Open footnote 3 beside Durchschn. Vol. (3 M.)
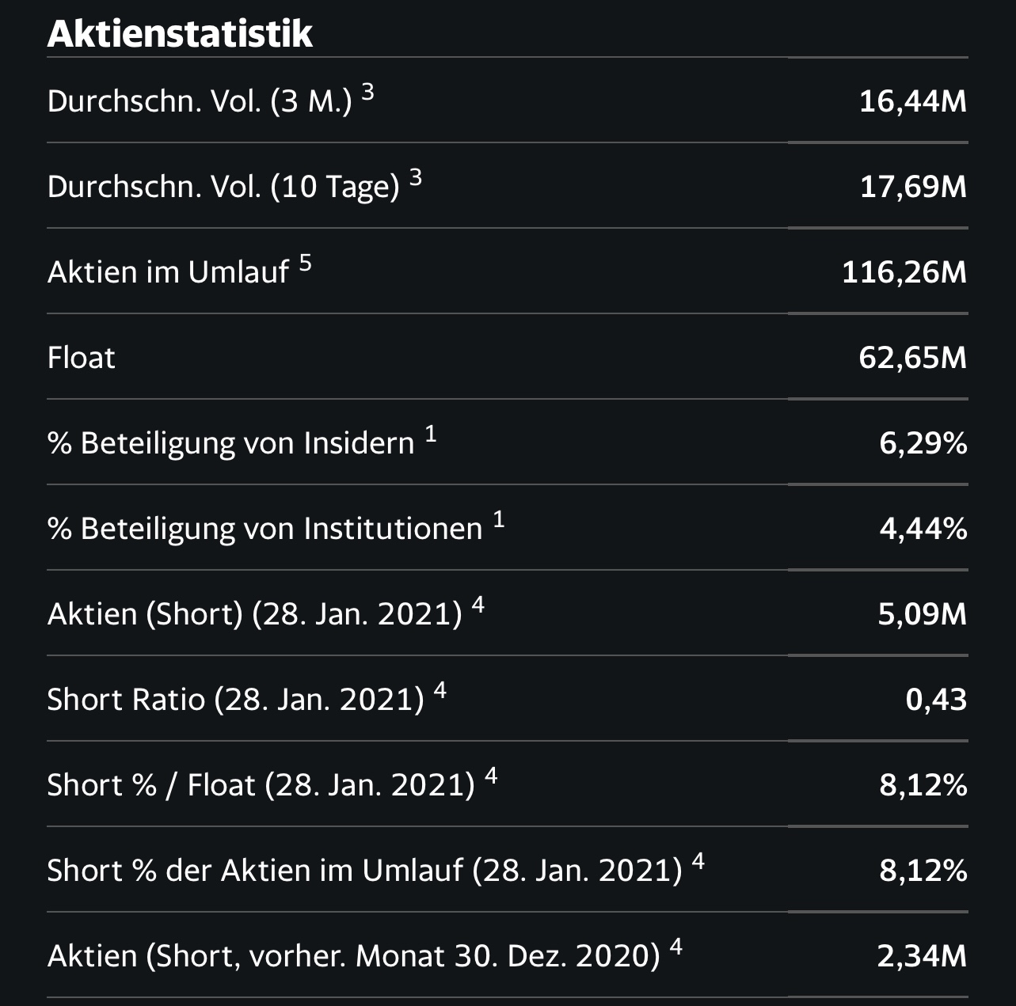This screenshot has width=1016, height=1006. [367, 92]
